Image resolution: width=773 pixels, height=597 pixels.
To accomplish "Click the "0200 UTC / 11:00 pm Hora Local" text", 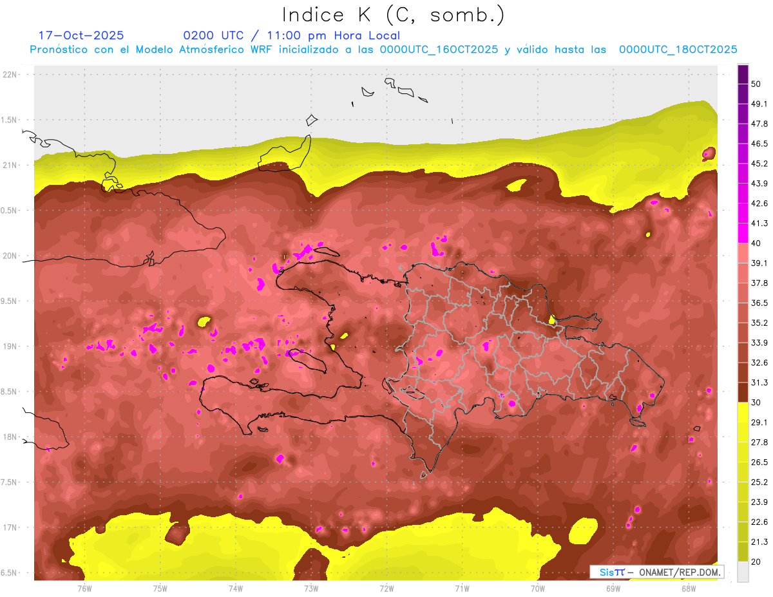I will click(291, 35).
